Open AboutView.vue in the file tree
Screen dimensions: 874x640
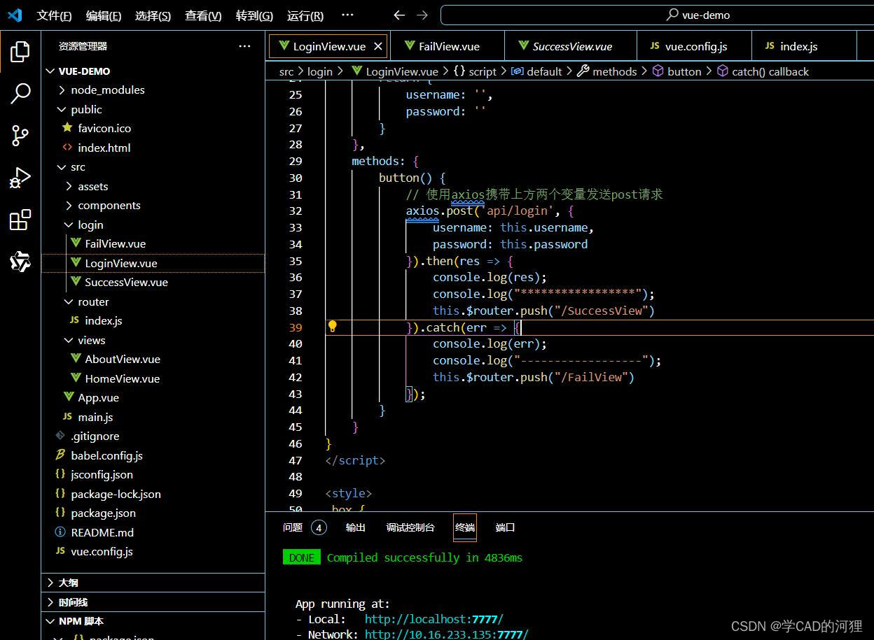coord(123,359)
